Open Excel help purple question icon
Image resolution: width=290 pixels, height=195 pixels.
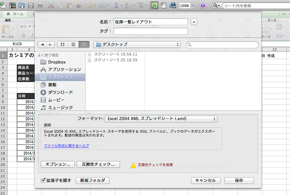(x=203, y=6)
